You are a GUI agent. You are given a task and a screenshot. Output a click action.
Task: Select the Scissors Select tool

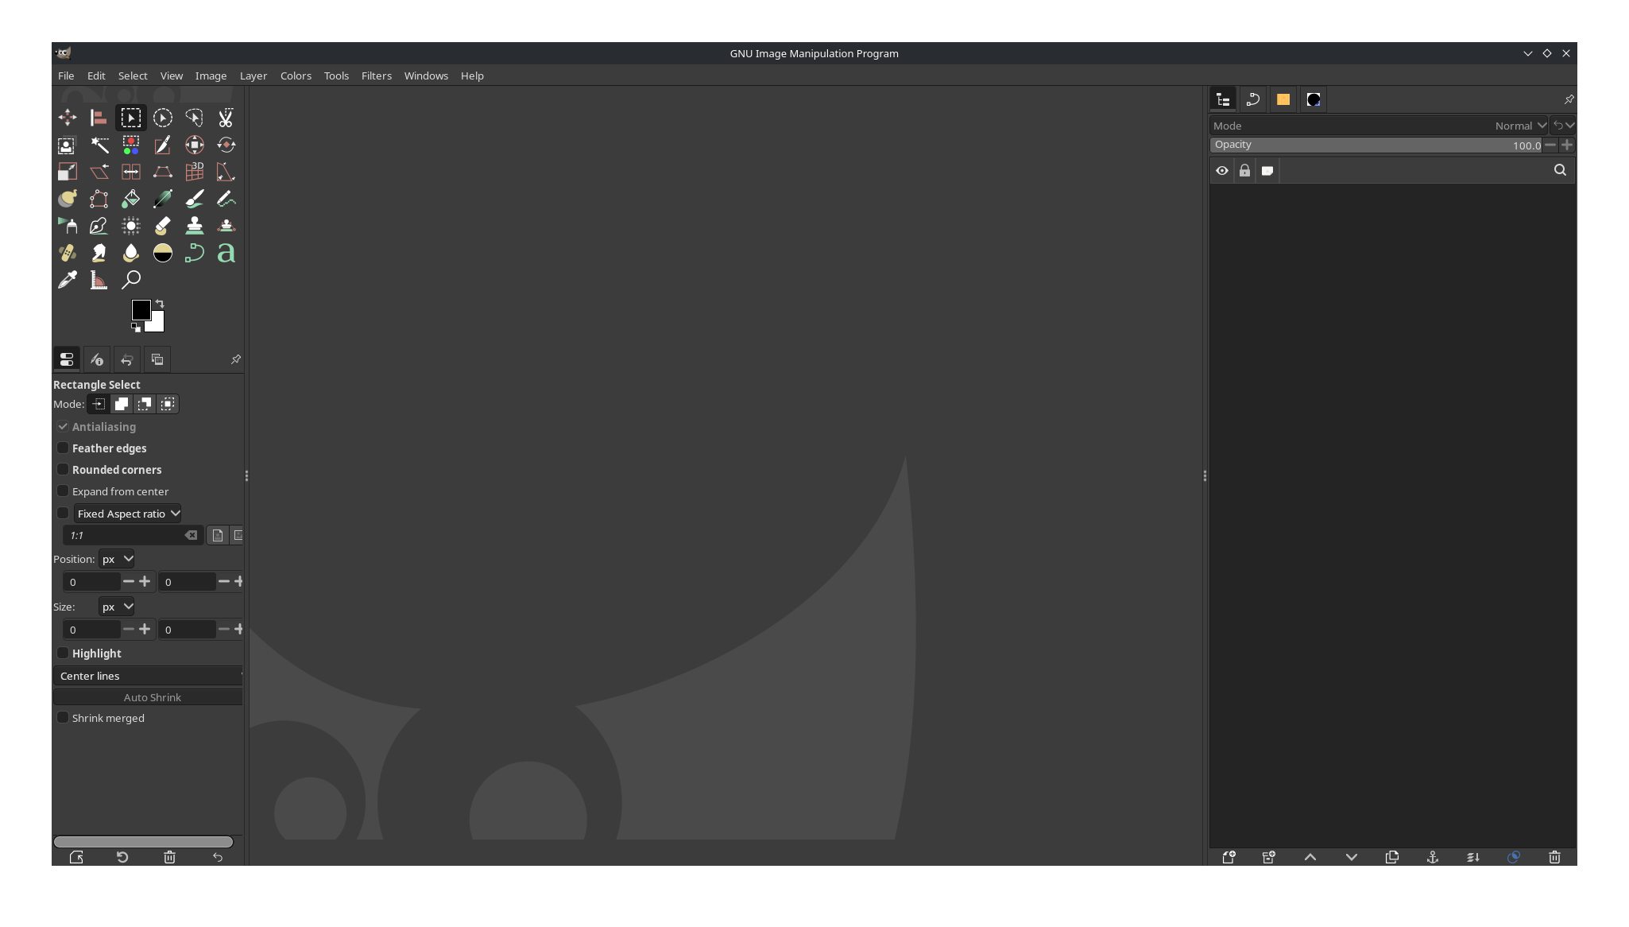226,118
